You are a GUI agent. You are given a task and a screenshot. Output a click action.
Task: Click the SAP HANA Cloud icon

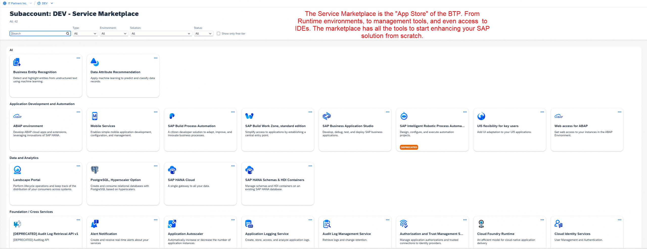pyautogui.click(x=172, y=170)
